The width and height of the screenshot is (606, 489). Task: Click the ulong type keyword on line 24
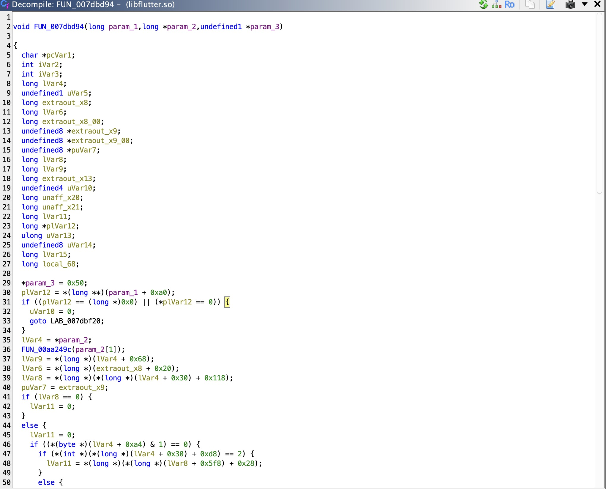point(32,236)
